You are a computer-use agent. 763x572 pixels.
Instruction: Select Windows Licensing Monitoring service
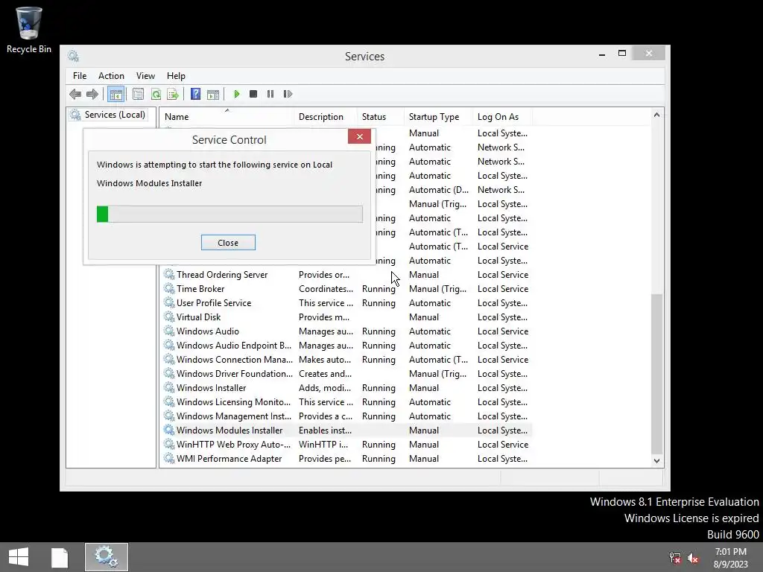(x=346, y=401)
